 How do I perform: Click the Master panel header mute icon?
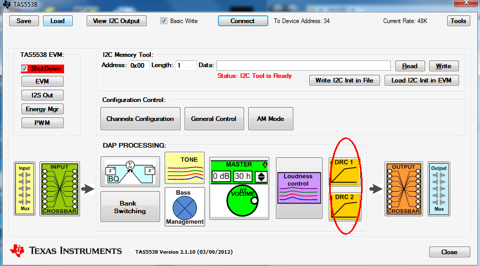coord(265,165)
